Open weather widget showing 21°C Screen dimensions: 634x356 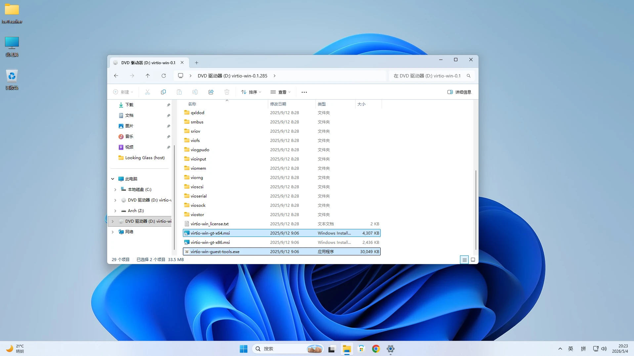click(15, 349)
